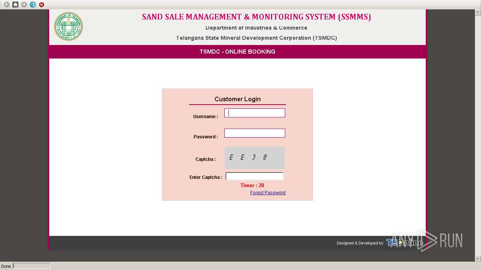Image resolution: width=481 pixels, height=270 pixels.
Task: Open the Forgot Password link
Action: [268, 193]
